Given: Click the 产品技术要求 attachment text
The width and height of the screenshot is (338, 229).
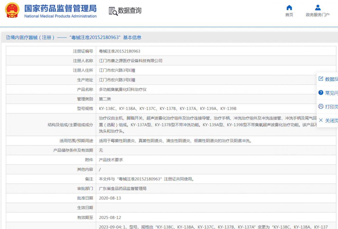Looking at the screenshot, I should click(x=111, y=160).
